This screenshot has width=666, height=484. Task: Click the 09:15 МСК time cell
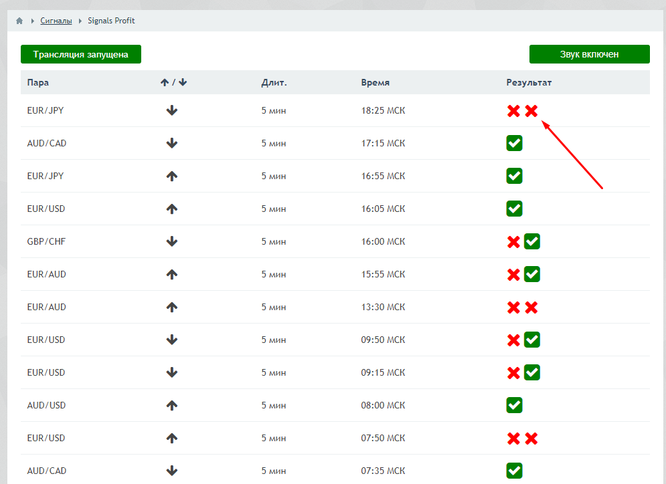[x=383, y=373]
